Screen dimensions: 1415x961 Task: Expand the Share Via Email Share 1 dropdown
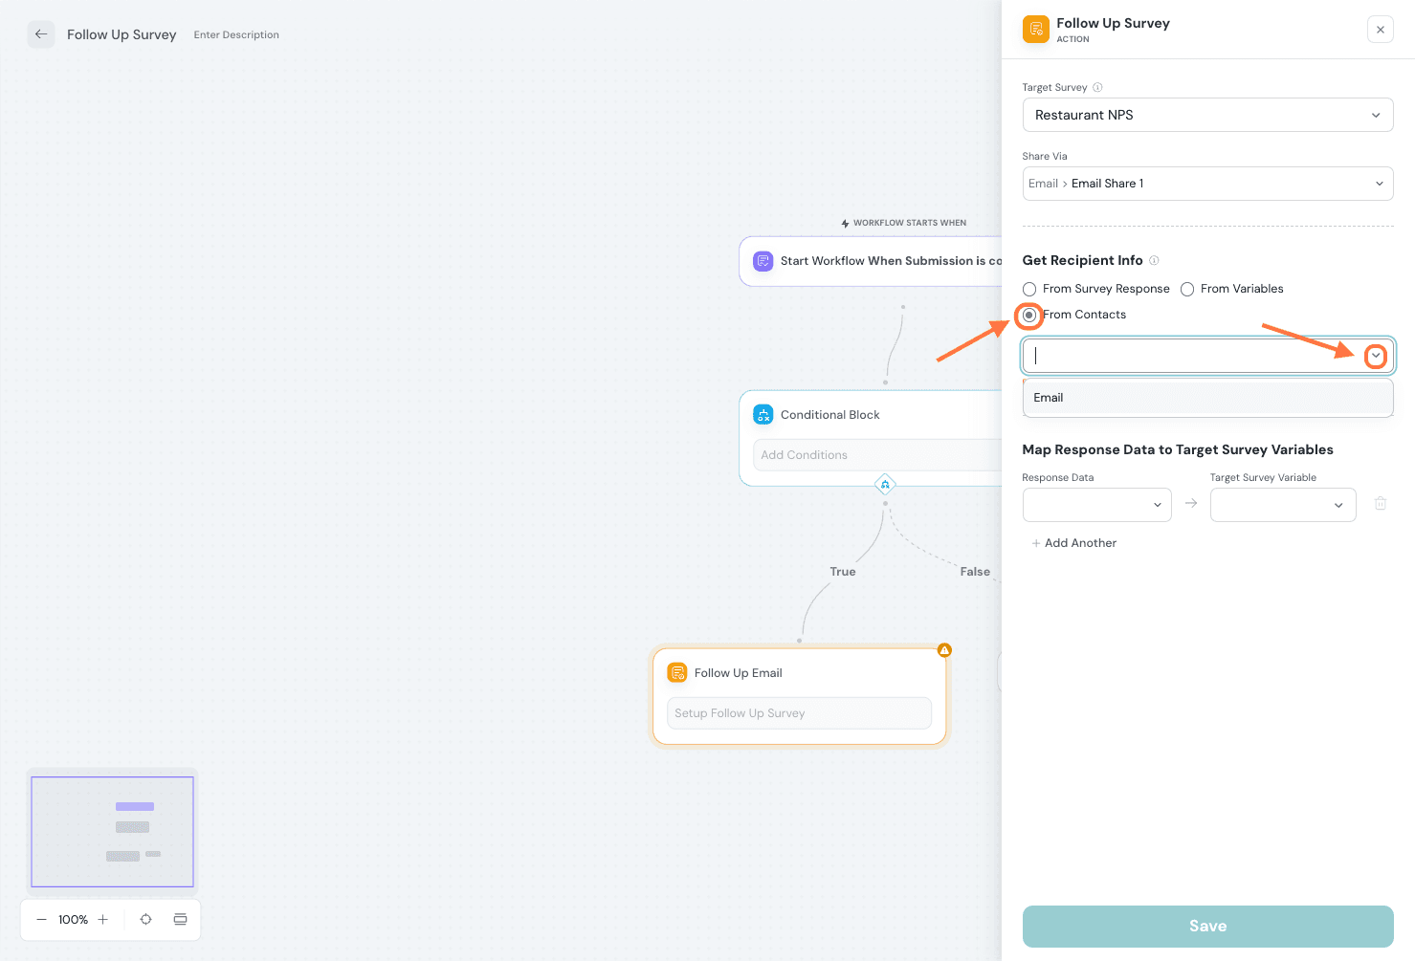click(x=1207, y=184)
